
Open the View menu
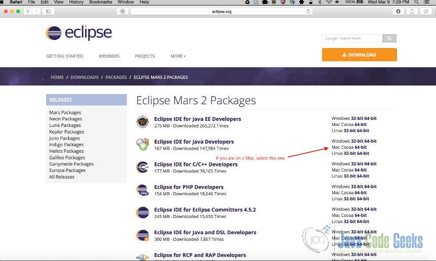(x=59, y=2)
